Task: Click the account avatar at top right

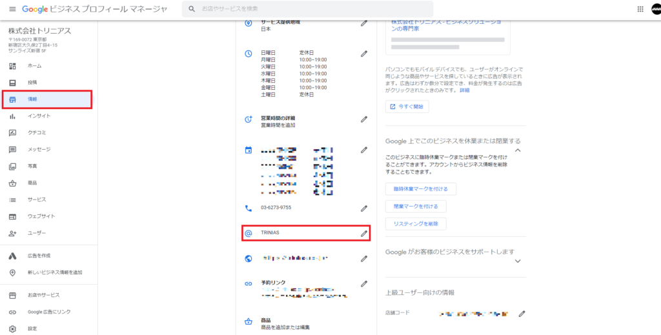Action: (656, 9)
